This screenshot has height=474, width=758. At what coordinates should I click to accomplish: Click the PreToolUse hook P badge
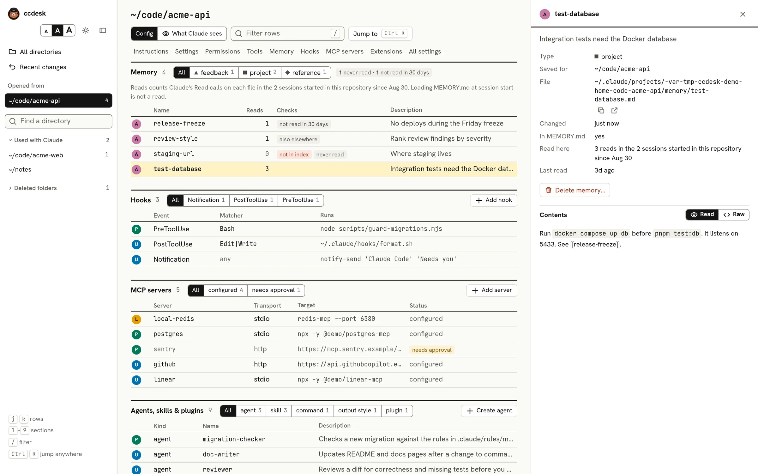tap(136, 229)
